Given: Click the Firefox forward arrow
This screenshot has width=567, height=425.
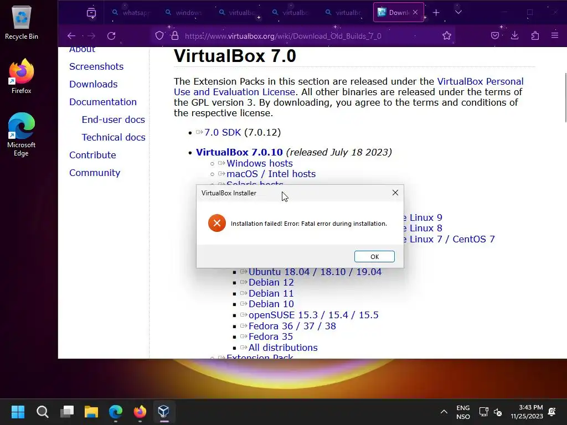Looking at the screenshot, I should click(91, 36).
